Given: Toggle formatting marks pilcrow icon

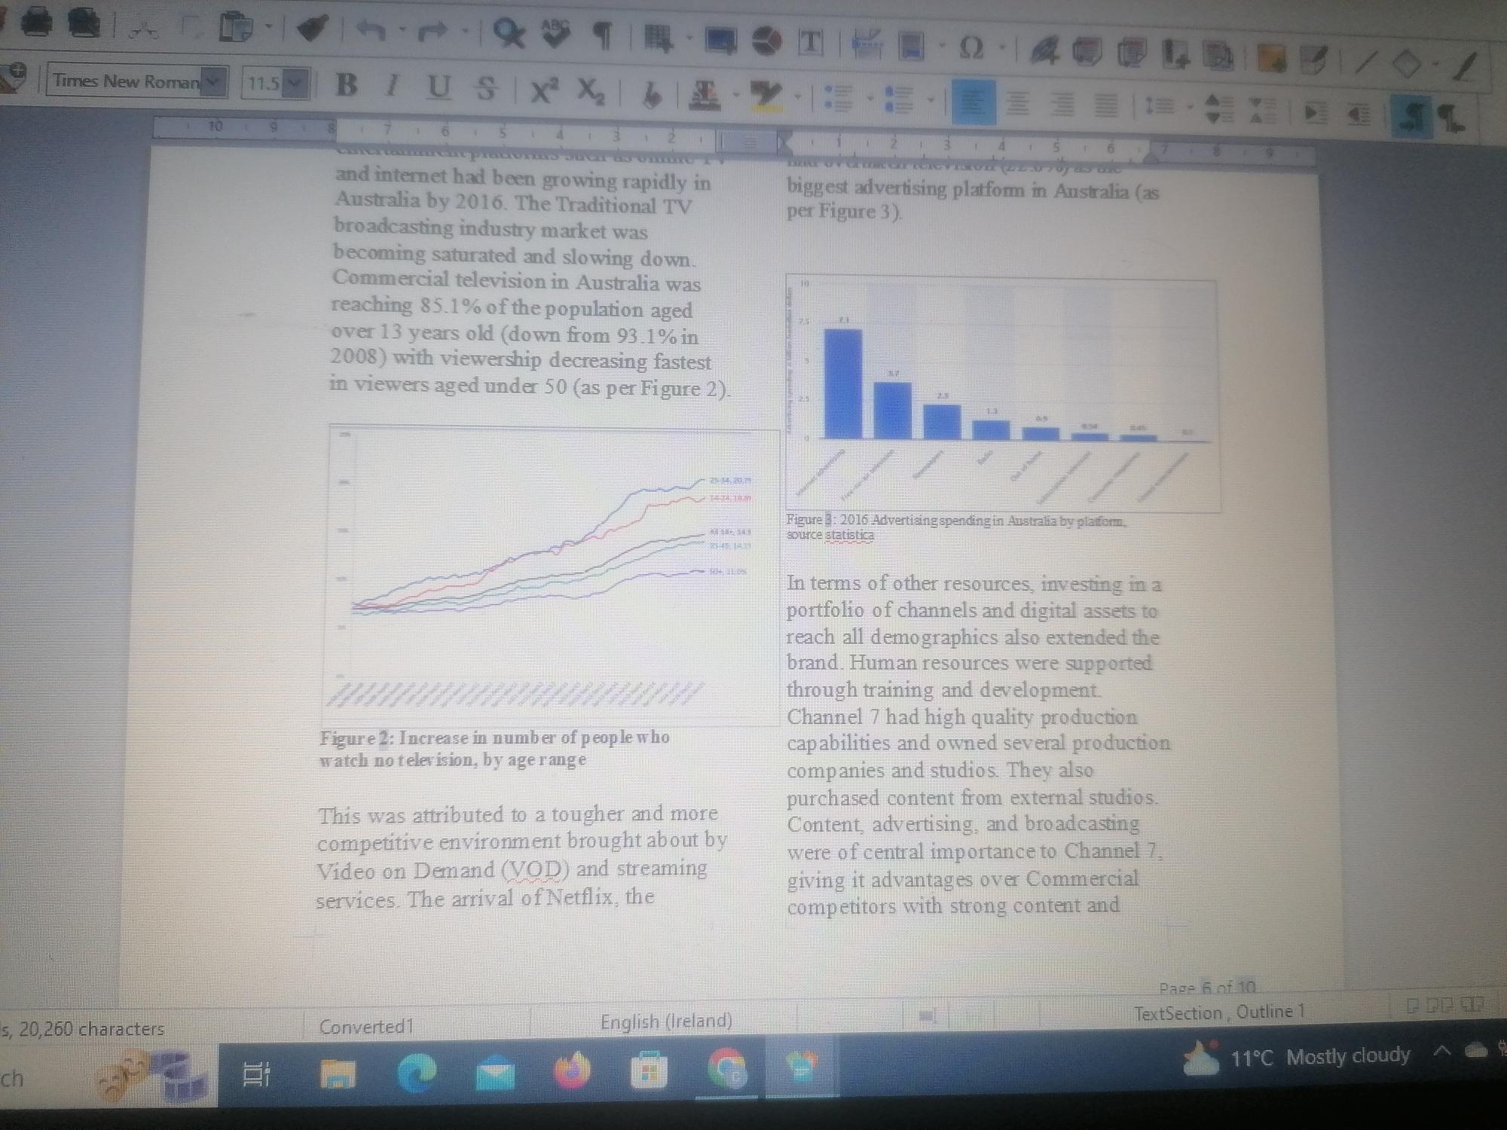Looking at the screenshot, I should (x=602, y=35).
